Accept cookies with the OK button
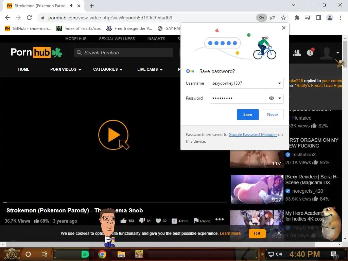348x261 pixels. pyautogui.click(x=257, y=233)
